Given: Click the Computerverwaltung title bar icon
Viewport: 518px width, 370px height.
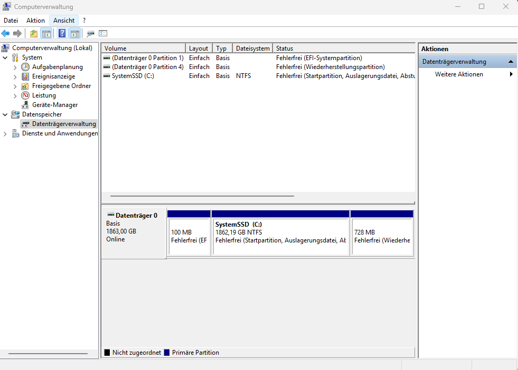Looking at the screenshot, I should click(x=6, y=7).
